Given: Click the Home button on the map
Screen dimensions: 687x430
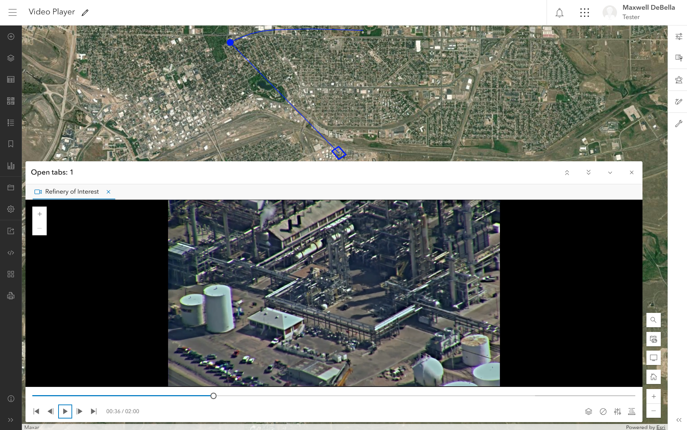Looking at the screenshot, I should point(653,376).
